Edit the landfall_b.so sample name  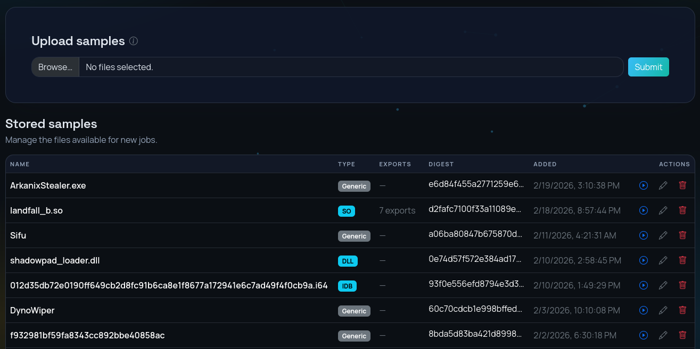pos(663,210)
